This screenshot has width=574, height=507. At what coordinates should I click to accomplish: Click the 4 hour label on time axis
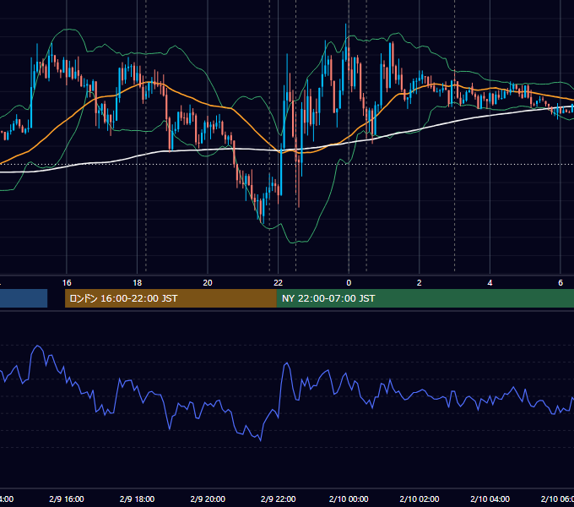click(x=490, y=283)
